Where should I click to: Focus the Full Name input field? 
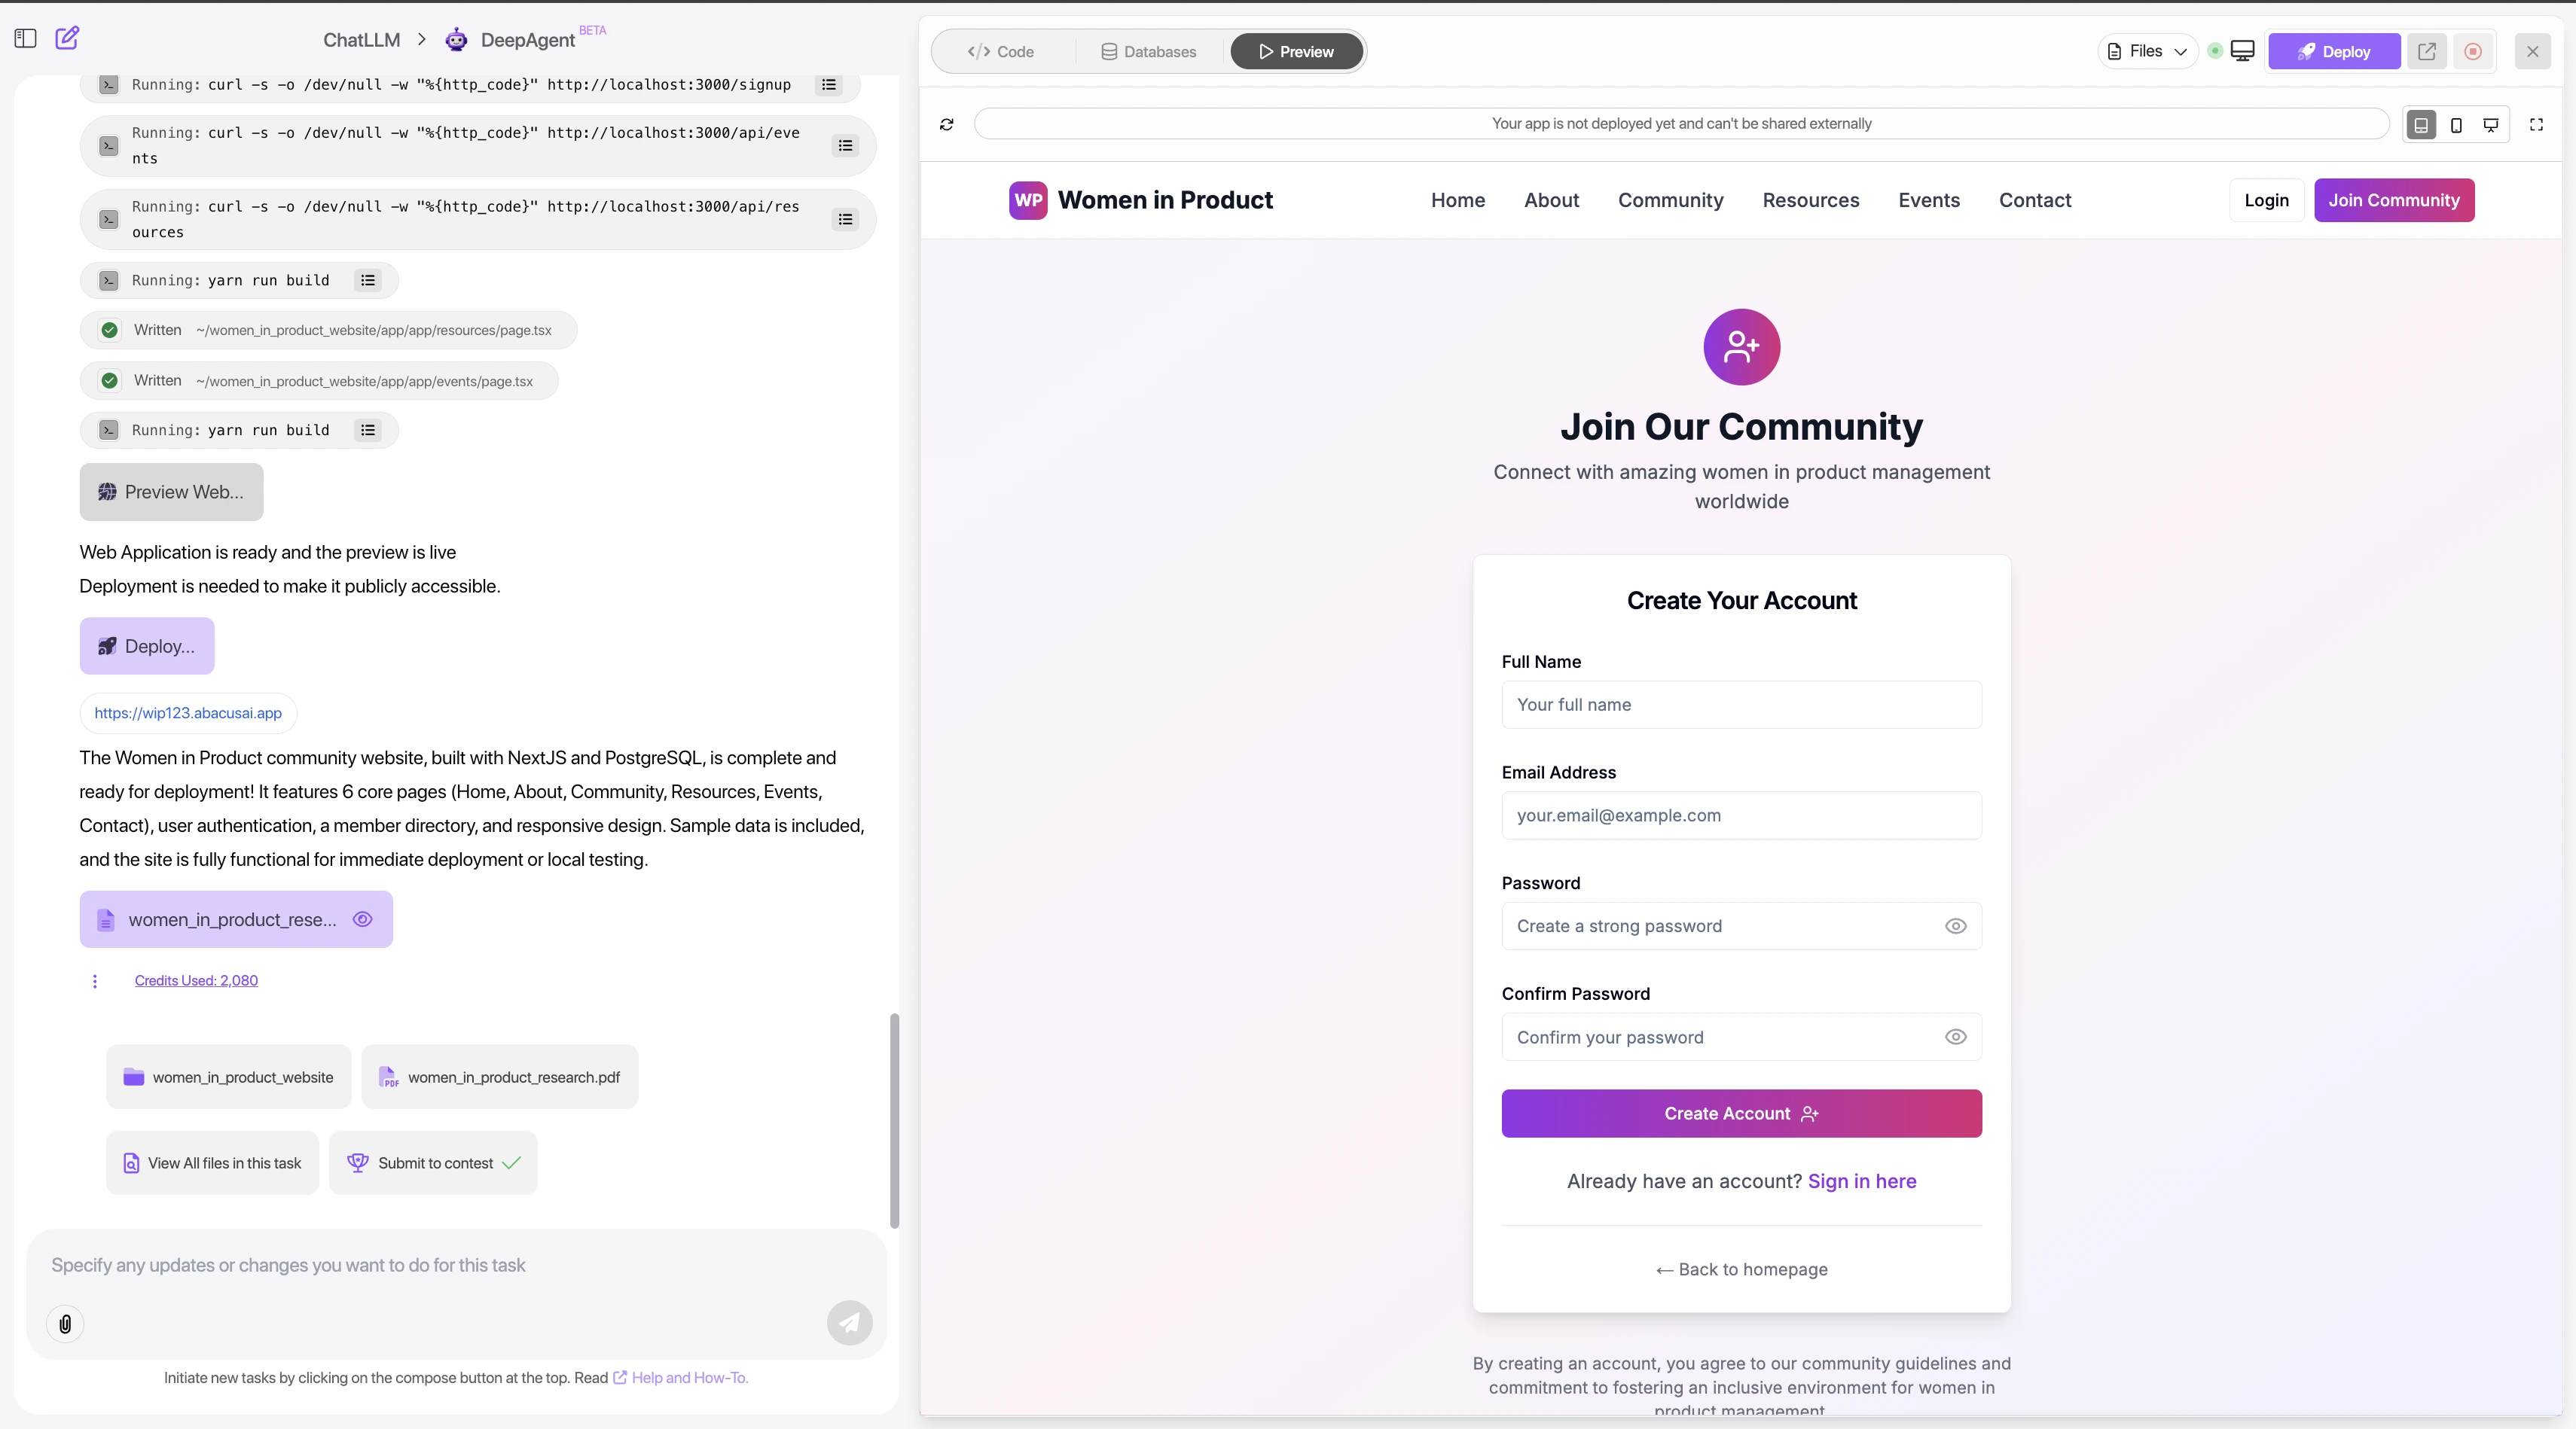[1741, 705]
